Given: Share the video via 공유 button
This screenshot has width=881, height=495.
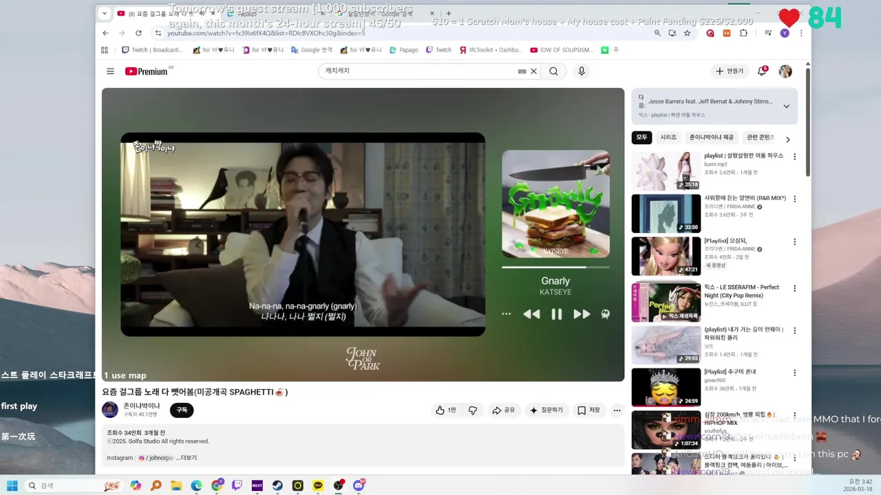Looking at the screenshot, I should pyautogui.click(x=503, y=410).
